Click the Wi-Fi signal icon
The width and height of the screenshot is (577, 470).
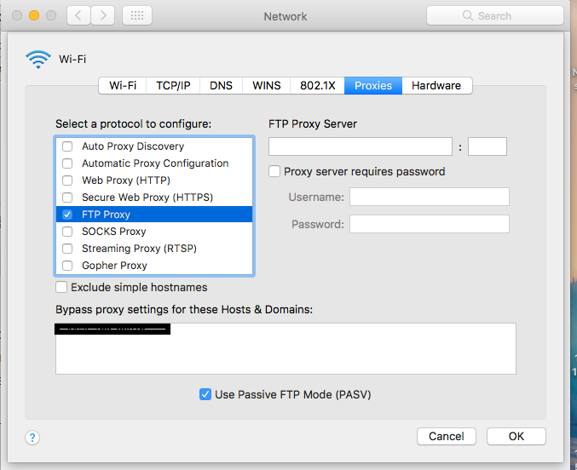tap(38, 59)
